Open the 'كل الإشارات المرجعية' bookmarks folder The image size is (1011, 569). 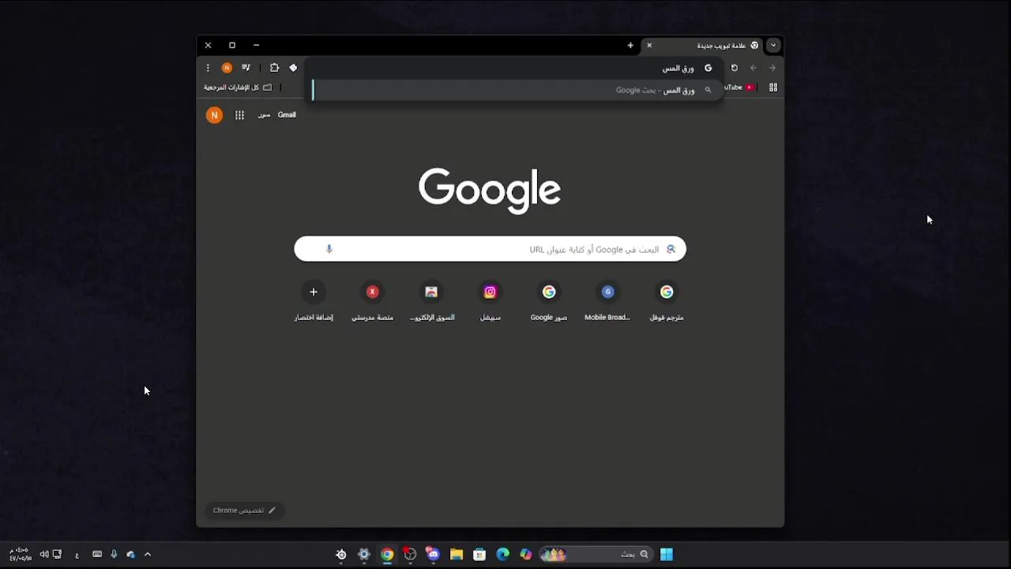coord(238,88)
